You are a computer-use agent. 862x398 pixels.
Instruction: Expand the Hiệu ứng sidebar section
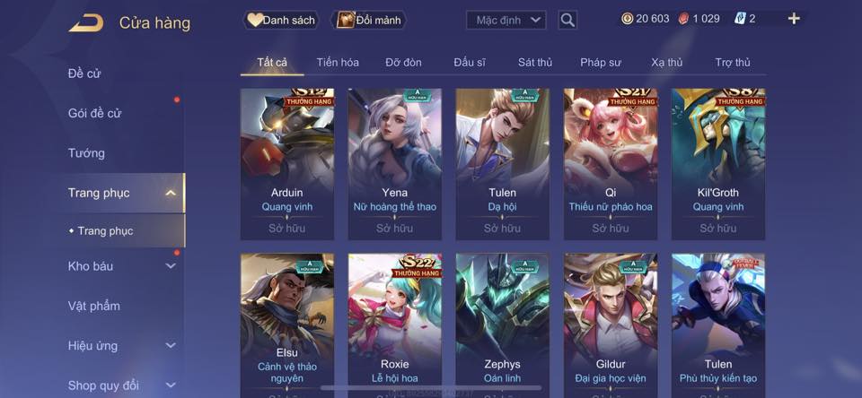[x=171, y=346]
